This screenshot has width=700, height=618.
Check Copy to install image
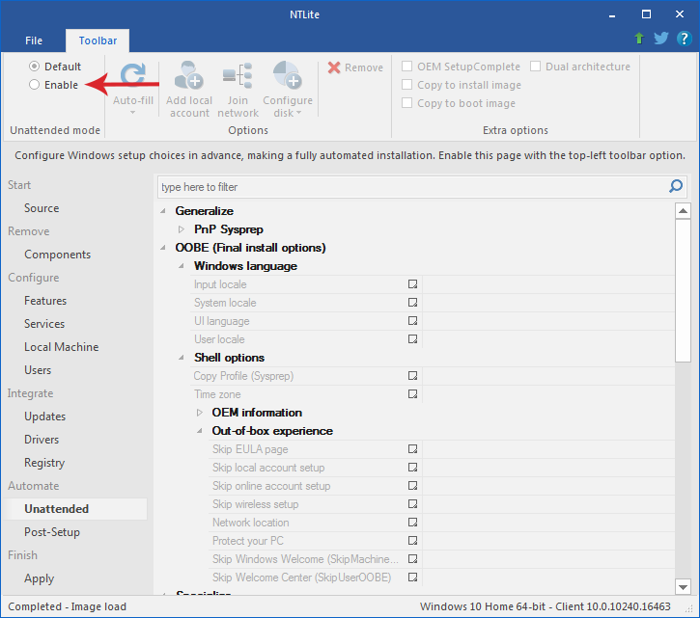[406, 85]
